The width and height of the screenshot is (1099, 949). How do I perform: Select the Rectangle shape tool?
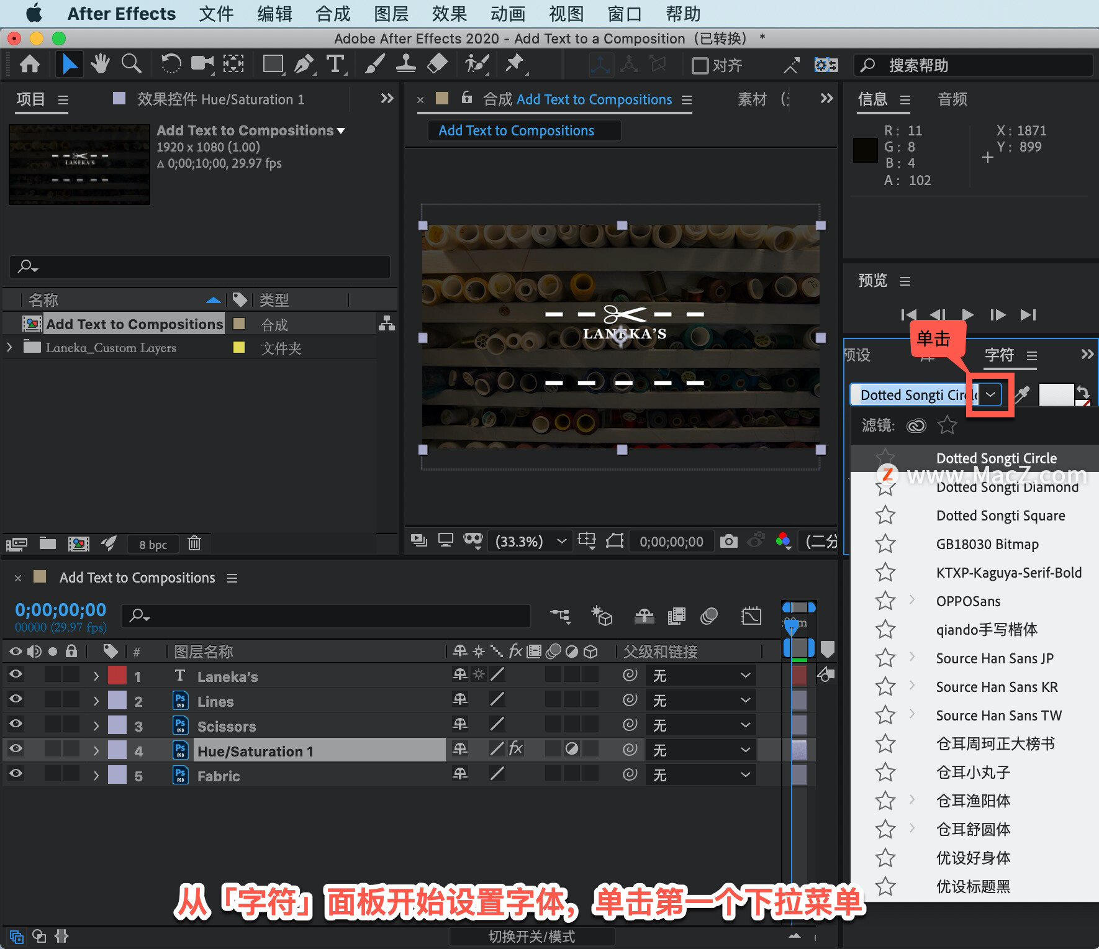click(x=273, y=64)
